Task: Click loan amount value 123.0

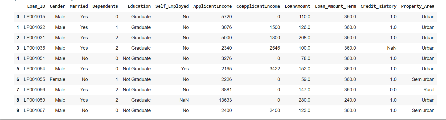Action: (305, 110)
